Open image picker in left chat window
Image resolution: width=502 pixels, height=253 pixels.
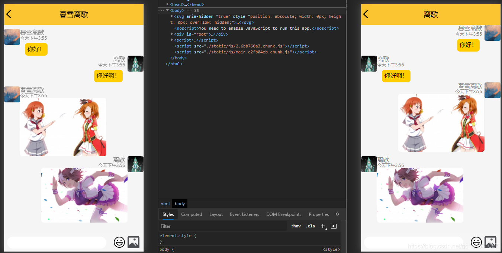tap(133, 242)
